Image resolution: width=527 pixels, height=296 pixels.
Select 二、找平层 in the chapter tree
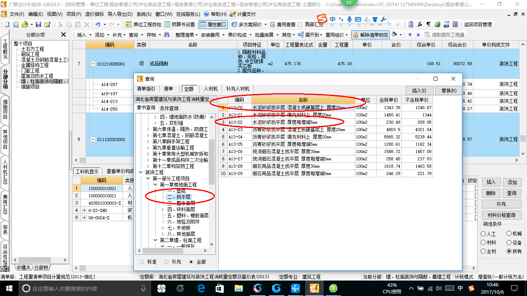click(x=179, y=197)
